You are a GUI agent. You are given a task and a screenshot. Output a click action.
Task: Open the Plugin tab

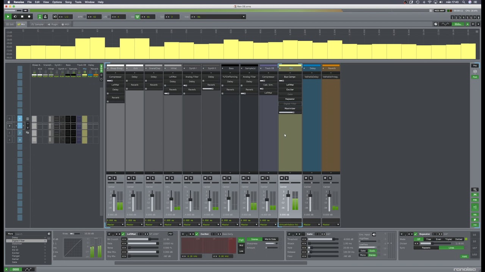click(53, 24)
